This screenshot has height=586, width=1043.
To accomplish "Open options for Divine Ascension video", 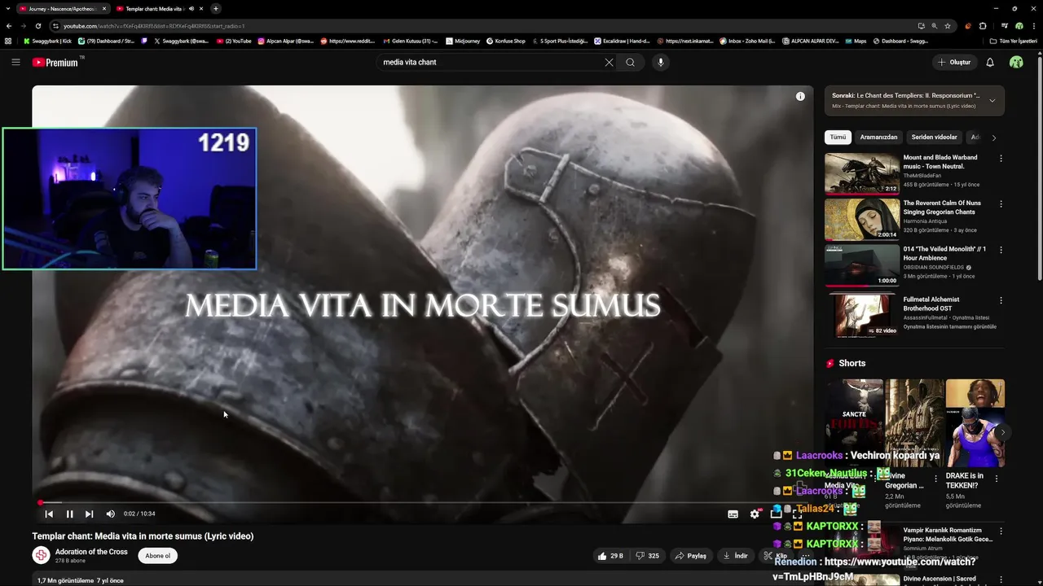I will (1001, 579).
